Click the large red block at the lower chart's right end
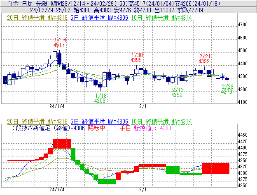Viewport: 257px width, 195px height. click(216, 168)
